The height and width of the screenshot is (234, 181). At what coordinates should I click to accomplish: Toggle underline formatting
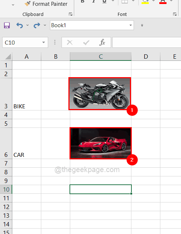(x=105, y=1)
